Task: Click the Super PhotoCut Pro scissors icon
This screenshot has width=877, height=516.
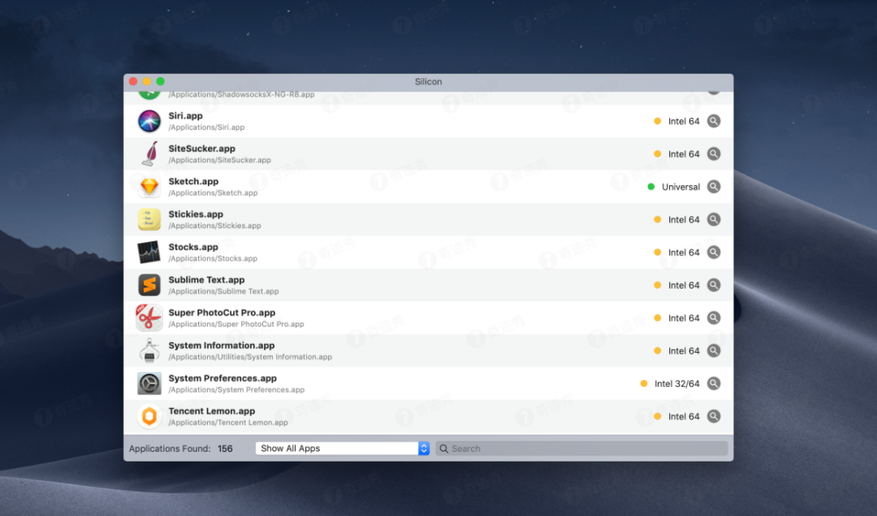Action: click(x=149, y=318)
